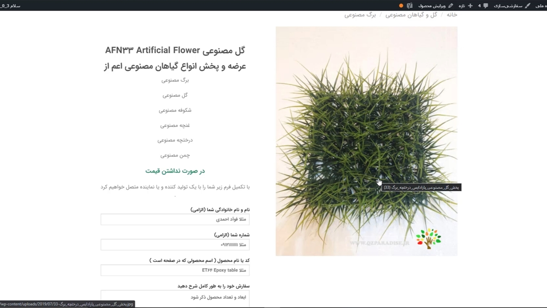Open 'گل و گیاهان مصنوعی' breadcrumb link
Screen dimensions: 547x308
[x=411, y=15]
